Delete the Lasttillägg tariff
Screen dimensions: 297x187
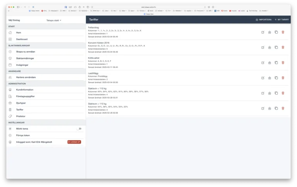coord(283,78)
